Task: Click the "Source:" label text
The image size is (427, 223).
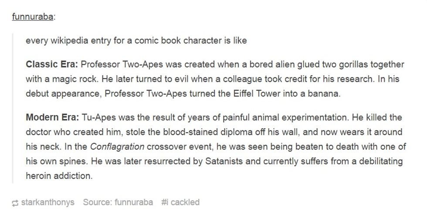Action: pyautogui.click(x=97, y=203)
